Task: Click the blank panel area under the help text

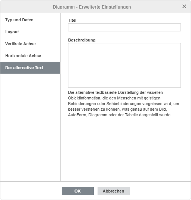Action: tap(126, 149)
